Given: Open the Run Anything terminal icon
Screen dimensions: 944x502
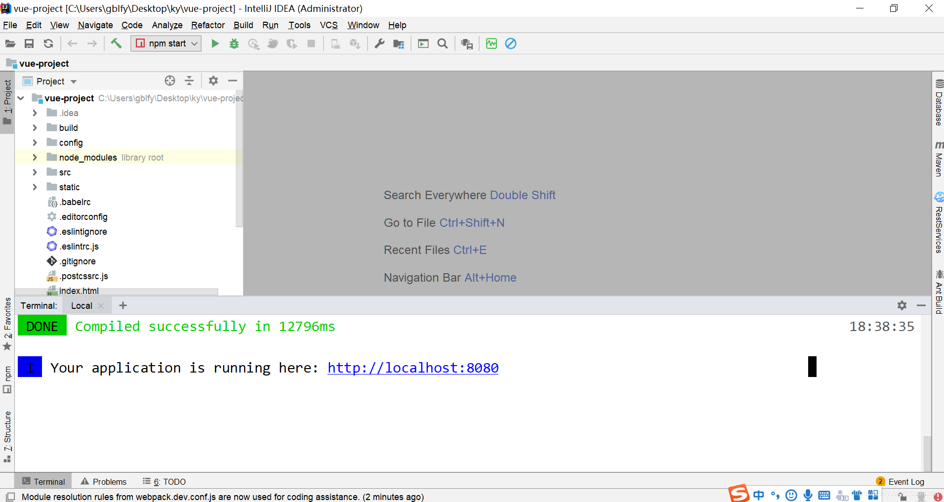Looking at the screenshot, I should point(423,44).
